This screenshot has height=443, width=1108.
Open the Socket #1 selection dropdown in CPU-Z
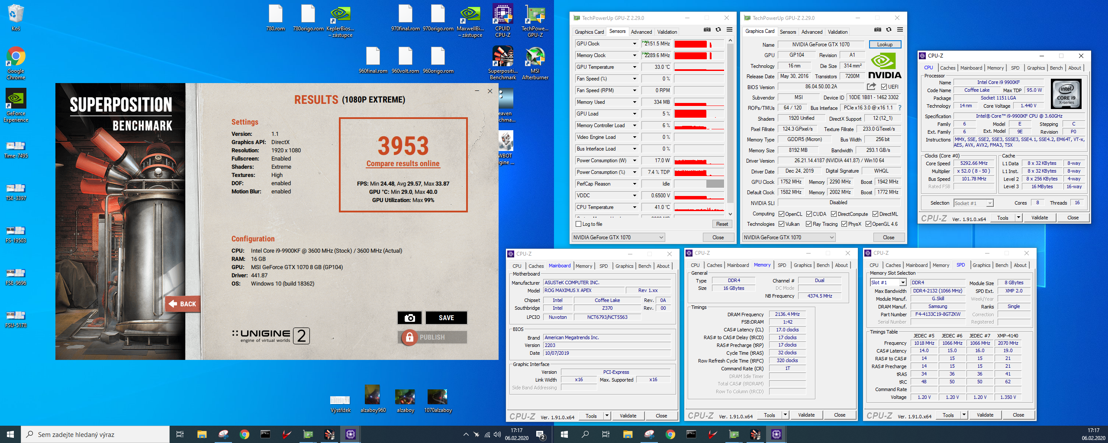pos(973,203)
